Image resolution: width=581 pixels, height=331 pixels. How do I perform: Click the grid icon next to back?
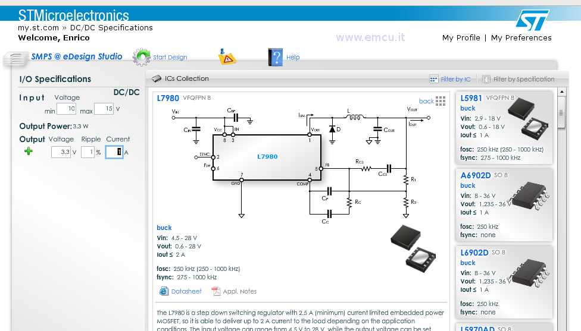441,101
